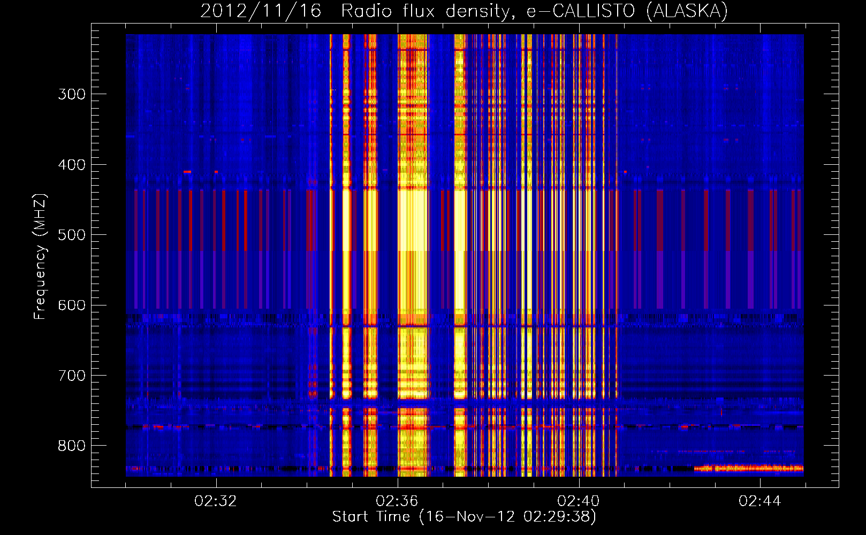Click the 700 frequency tick label
866x535 pixels.
[x=72, y=376]
